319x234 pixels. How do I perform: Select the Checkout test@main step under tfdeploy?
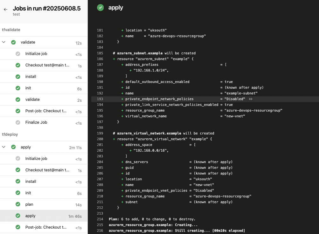[x=47, y=170]
